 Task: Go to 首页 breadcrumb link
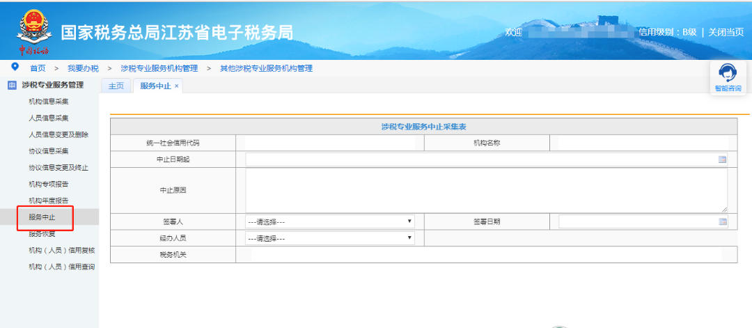38,68
